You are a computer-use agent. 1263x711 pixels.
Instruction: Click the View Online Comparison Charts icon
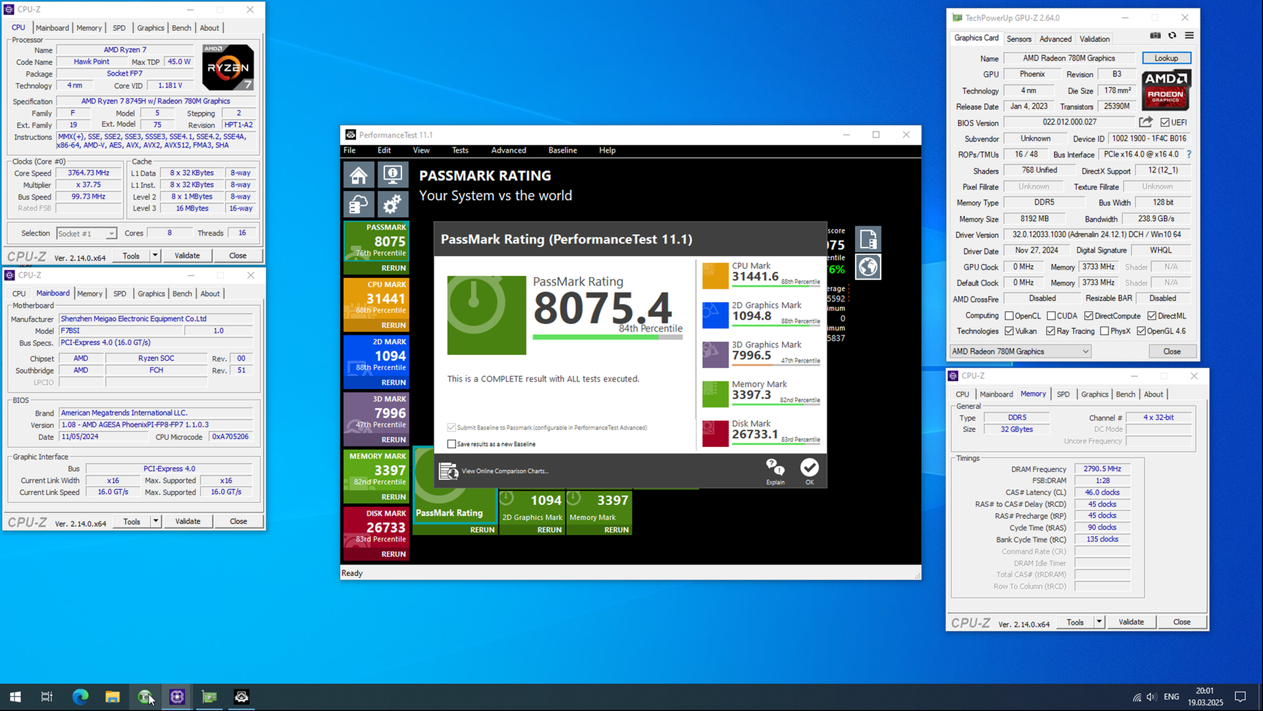449,471
